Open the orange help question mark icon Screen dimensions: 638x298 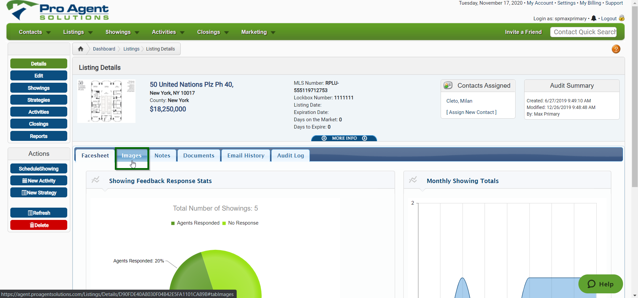click(x=616, y=49)
